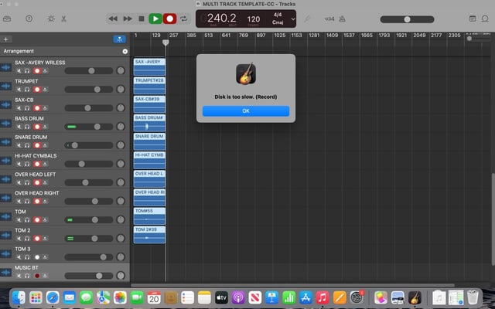Select the TOM 2 audio region
495x309 pixels.
tap(149, 235)
